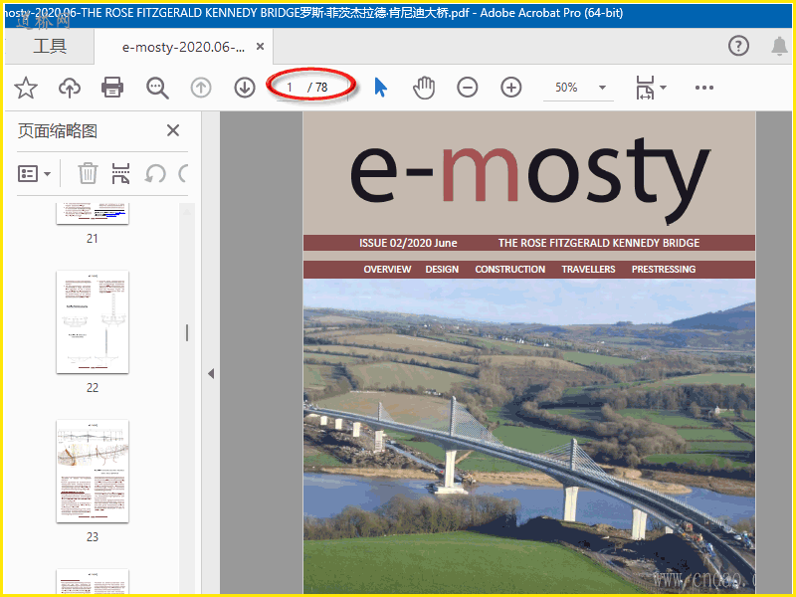796x597 pixels.
Task: Close the 页面缩略图 panel
Action: coord(173,131)
